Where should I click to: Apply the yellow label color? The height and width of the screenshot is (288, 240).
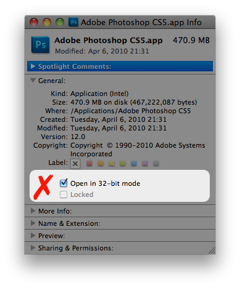(x=112, y=164)
